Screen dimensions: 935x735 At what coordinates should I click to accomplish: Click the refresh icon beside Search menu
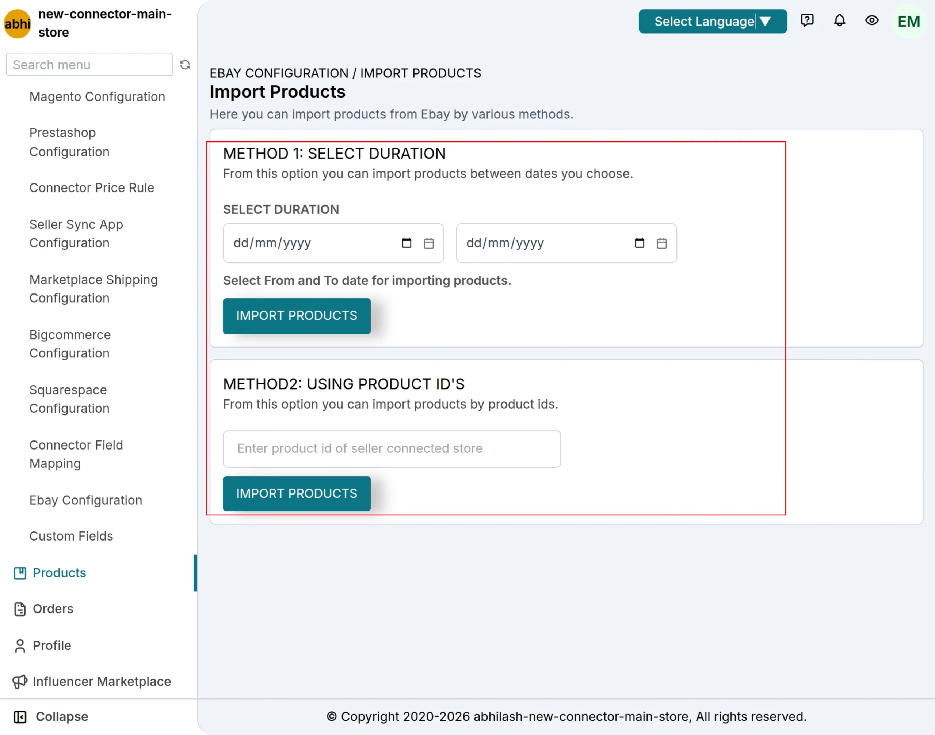[185, 65]
